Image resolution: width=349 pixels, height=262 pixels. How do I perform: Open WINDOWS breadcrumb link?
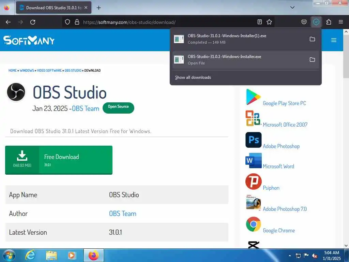pos(27,70)
